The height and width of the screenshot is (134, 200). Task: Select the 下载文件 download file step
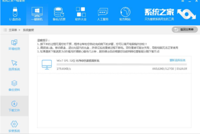(14, 106)
